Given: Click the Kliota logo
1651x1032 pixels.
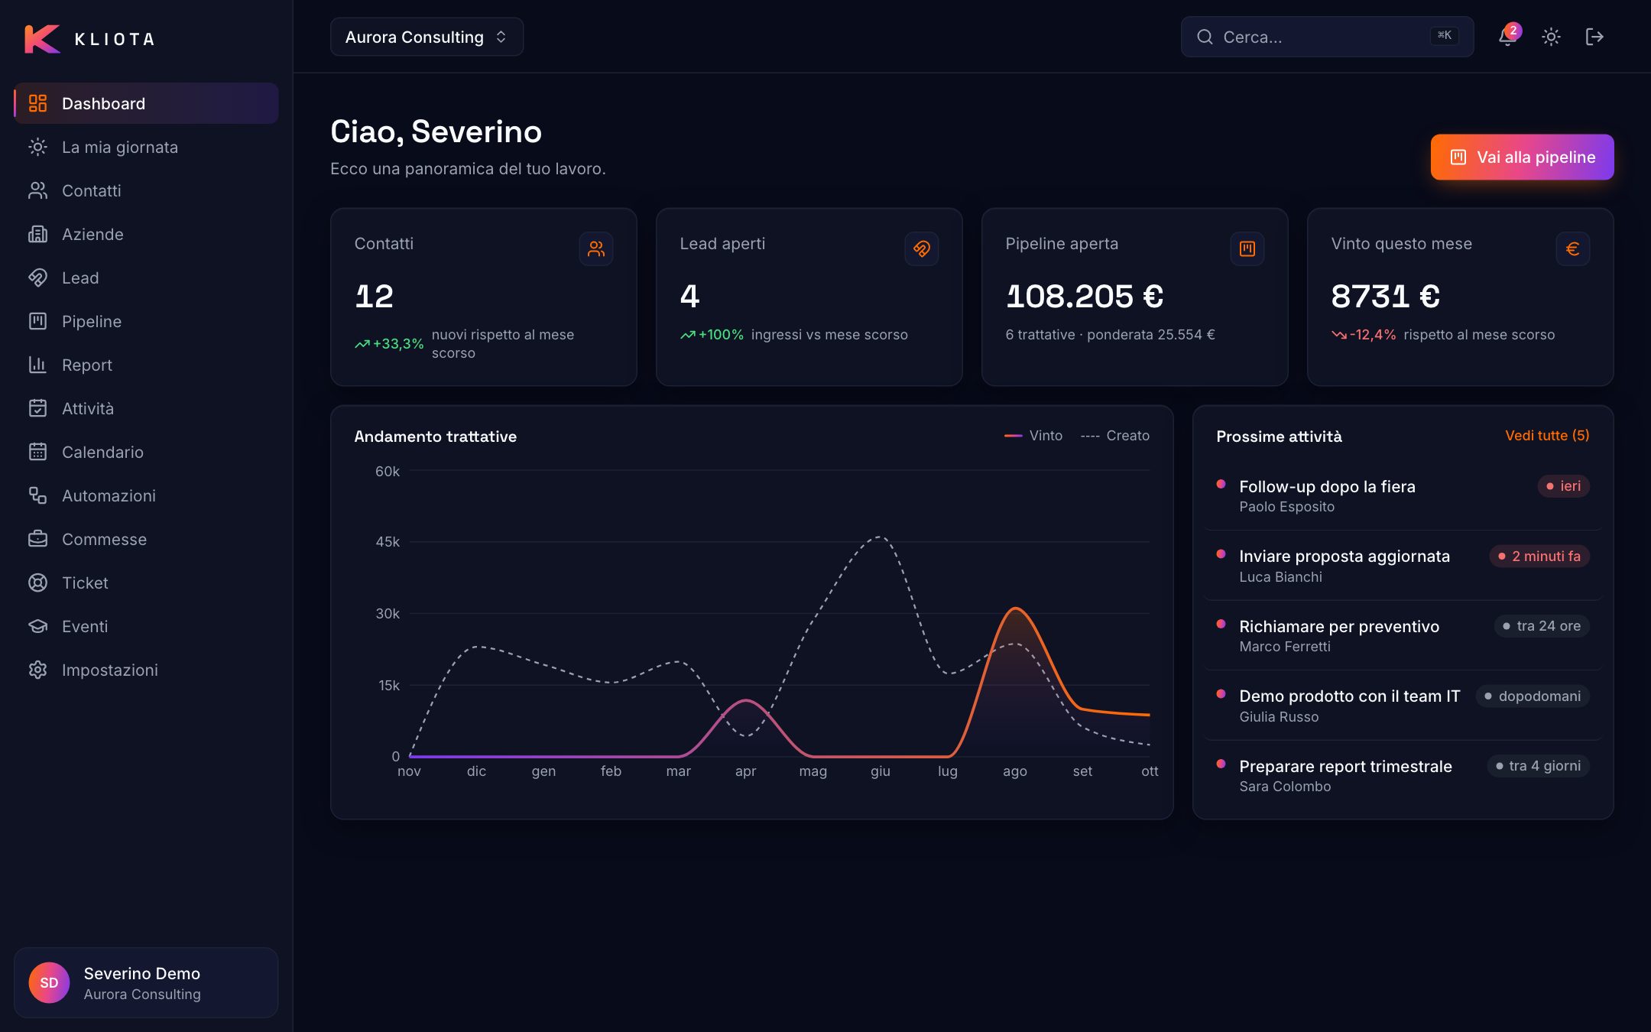Looking at the screenshot, I should click(x=89, y=39).
